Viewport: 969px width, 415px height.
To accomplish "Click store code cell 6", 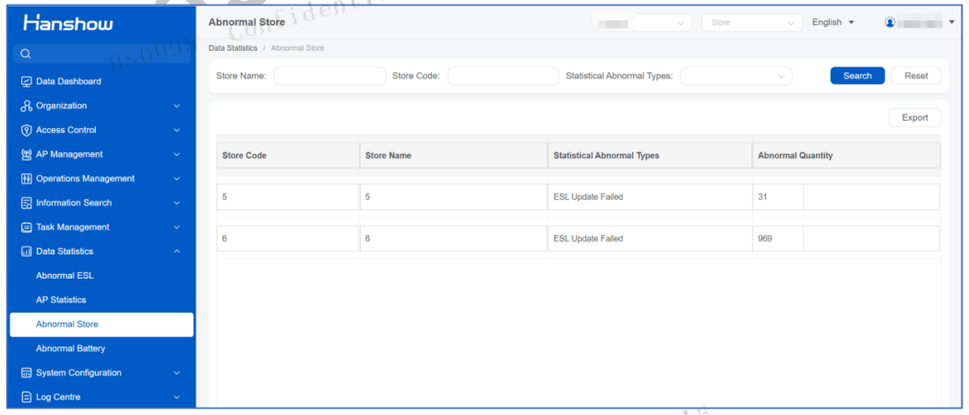I will pos(288,238).
